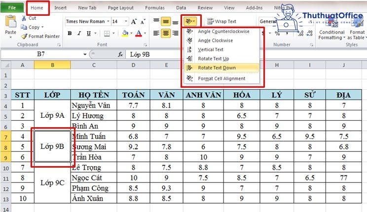Image resolution: width=367 pixels, height=212 pixels.
Task: Toggle Bold formatting
Action: 70,33
